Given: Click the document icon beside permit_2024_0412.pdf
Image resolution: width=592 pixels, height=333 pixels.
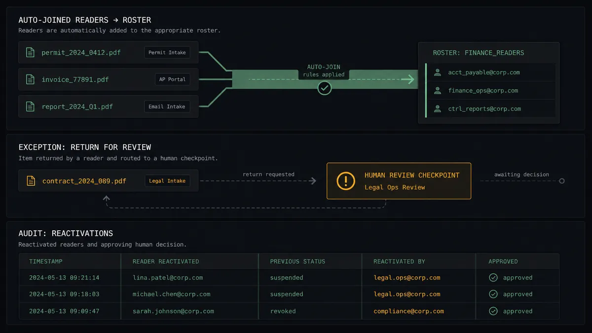Looking at the screenshot, I should click(x=31, y=52).
